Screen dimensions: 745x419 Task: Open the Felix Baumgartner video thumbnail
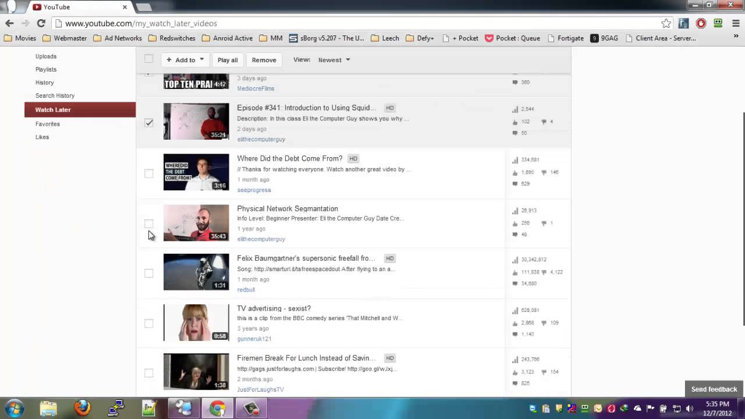pos(196,272)
